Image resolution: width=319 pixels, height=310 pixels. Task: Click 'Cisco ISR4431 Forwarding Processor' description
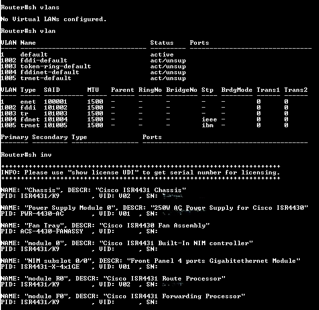(174, 296)
